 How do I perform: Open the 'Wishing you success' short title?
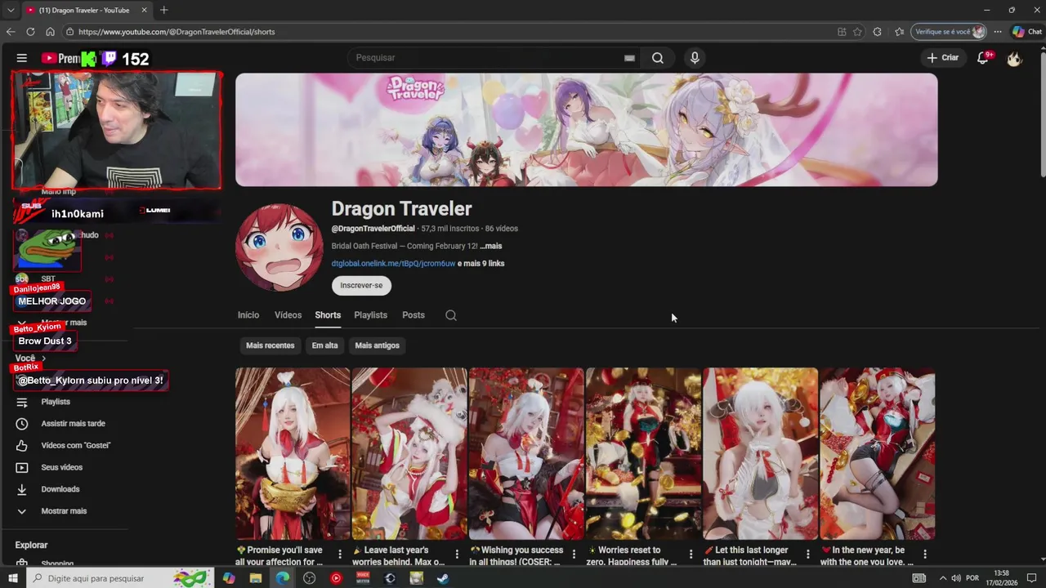(x=516, y=555)
